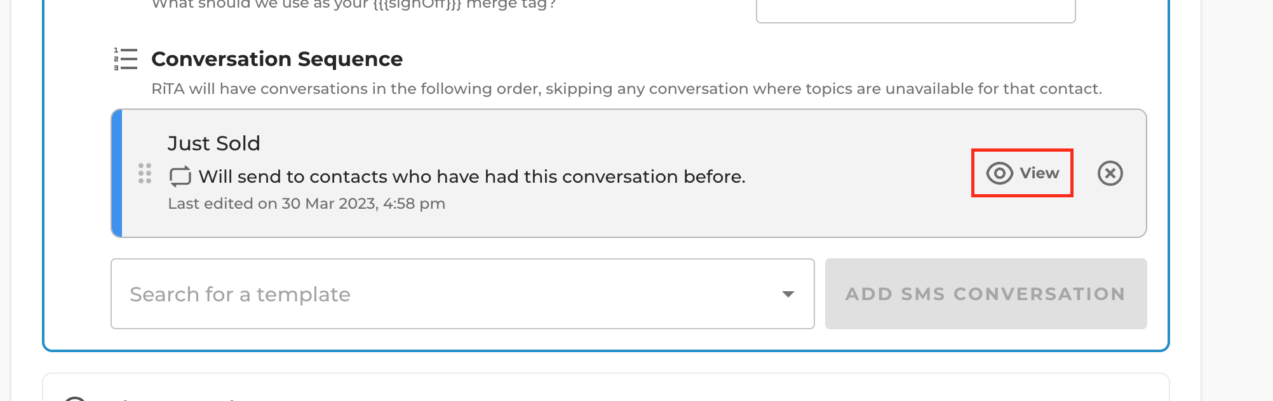Screen dimensions: 1273x401
Task: Remove Just Sold with the circled X icon
Action: (x=1110, y=173)
